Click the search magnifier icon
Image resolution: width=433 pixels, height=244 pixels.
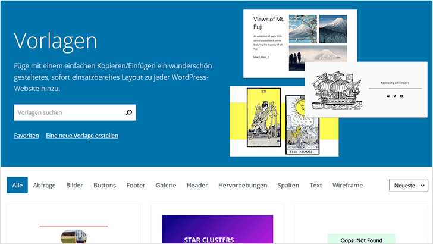129,112
